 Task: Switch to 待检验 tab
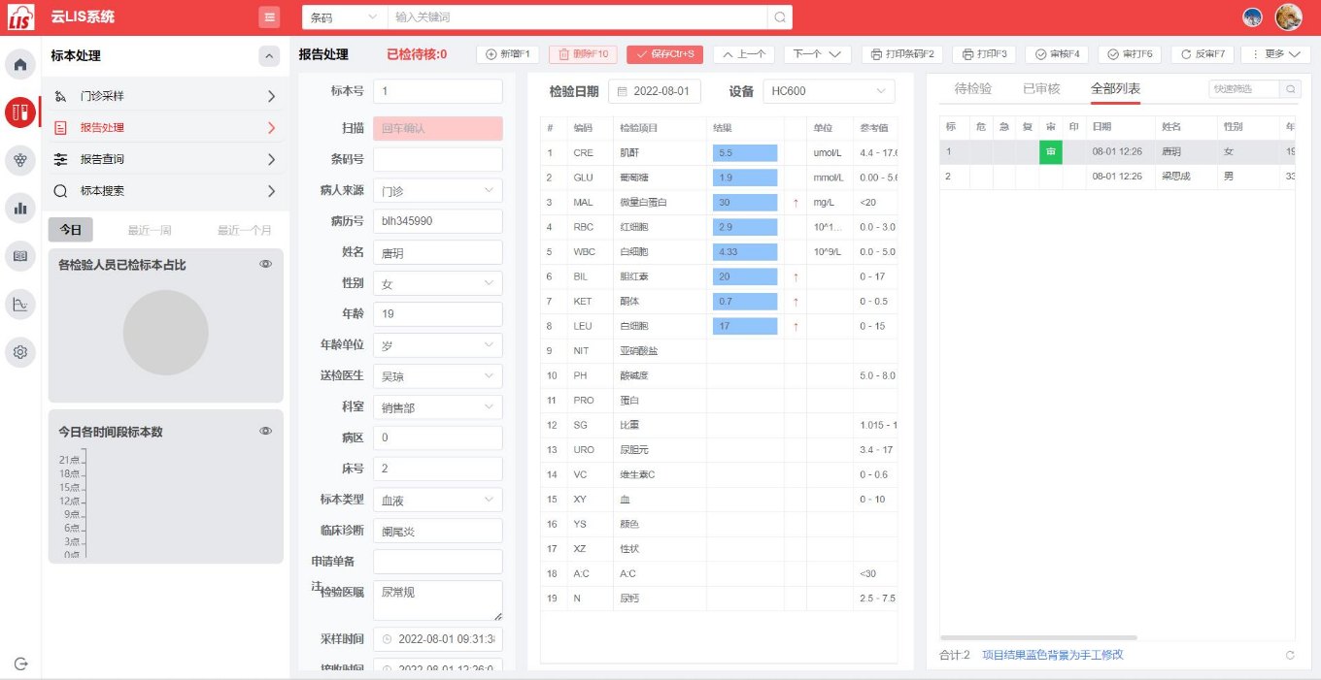[973, 88]
